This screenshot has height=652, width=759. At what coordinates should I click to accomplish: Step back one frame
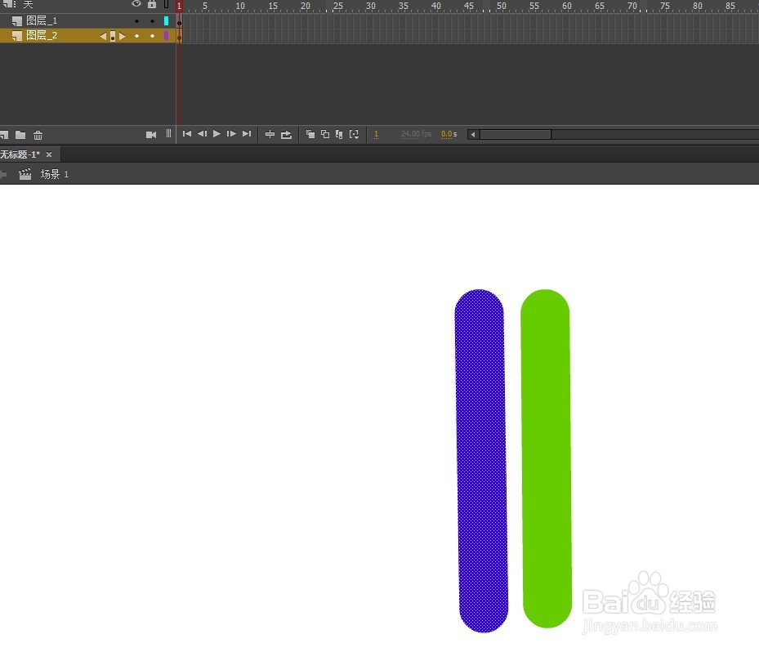point(202,134)
